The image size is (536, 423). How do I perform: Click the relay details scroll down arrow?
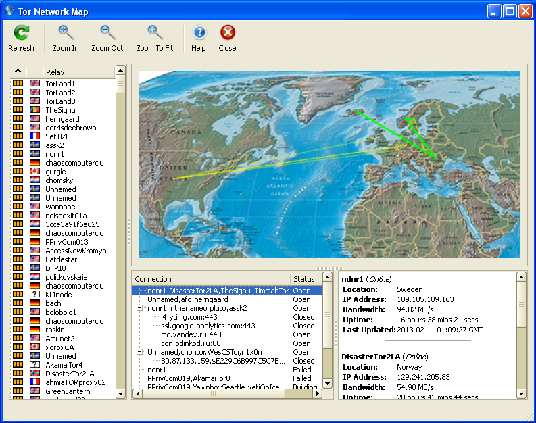click(521, 394)
